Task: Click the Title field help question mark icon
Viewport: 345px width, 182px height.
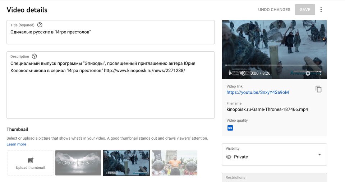Action: tap(40, 25)
